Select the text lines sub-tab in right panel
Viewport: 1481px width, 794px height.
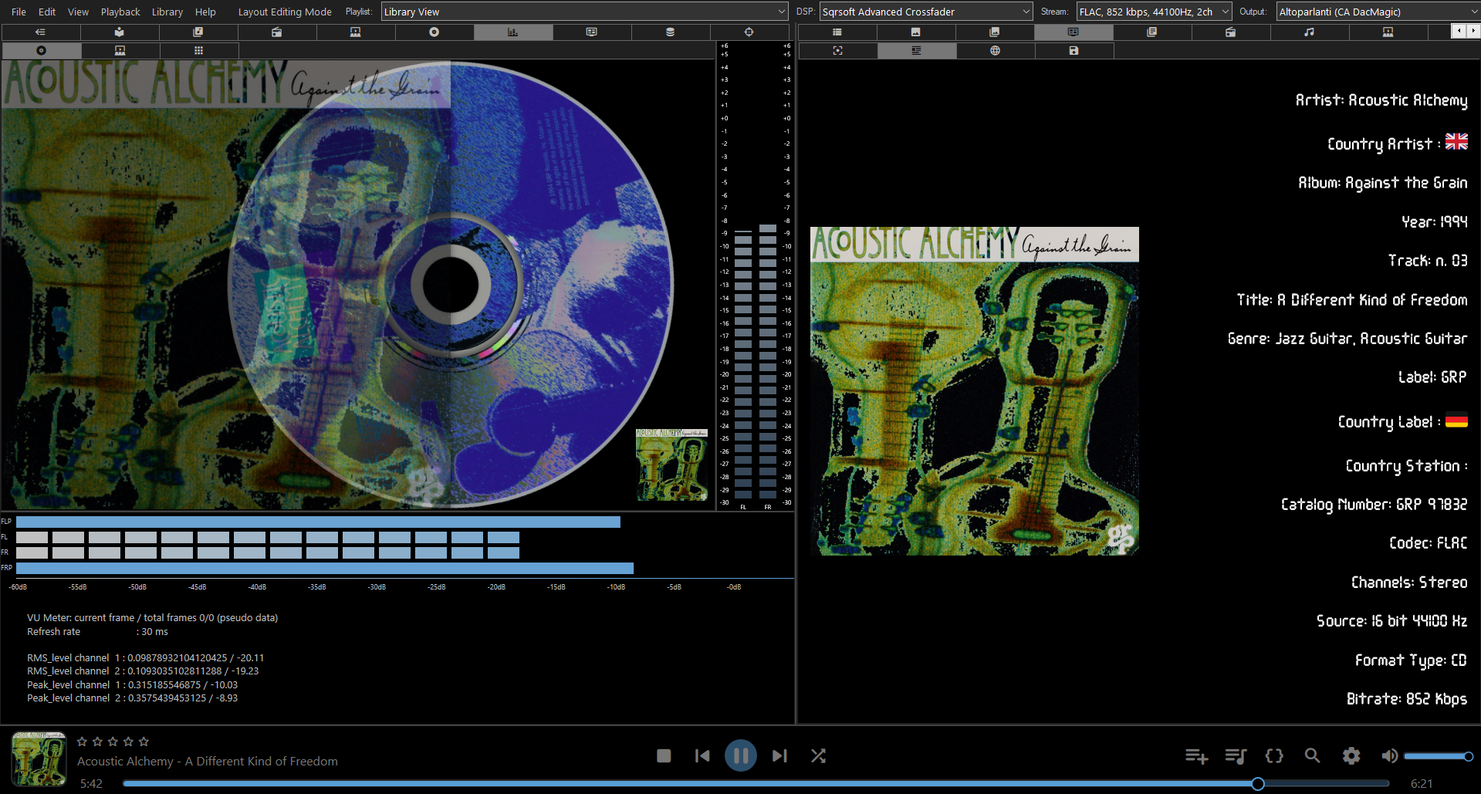(x=917, y=50)
